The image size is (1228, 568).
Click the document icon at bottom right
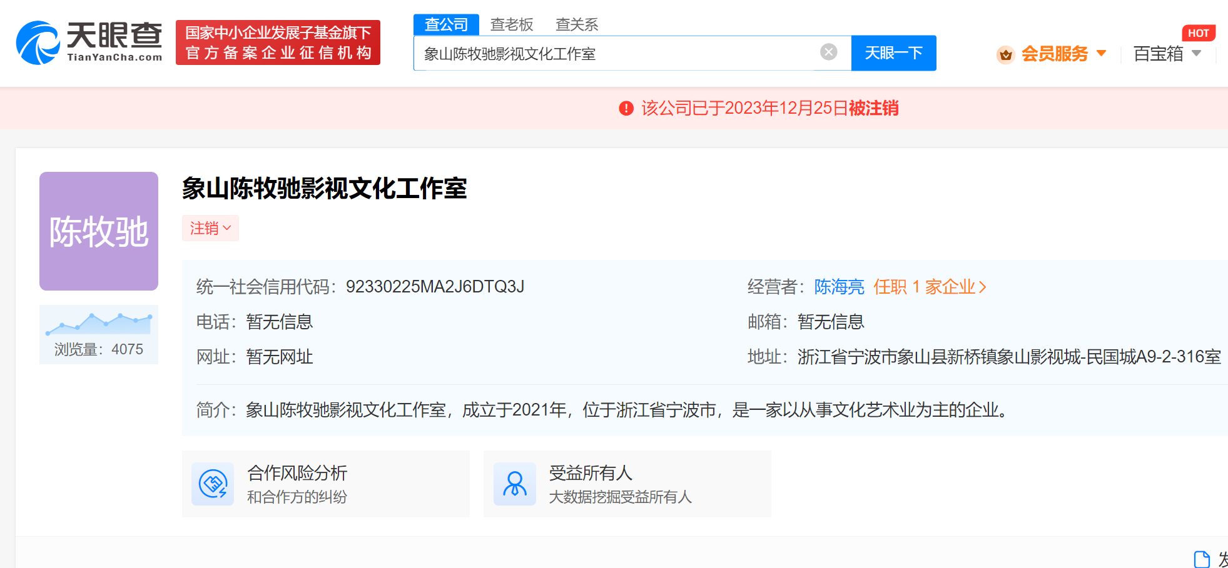click(x=1202, y=559)
